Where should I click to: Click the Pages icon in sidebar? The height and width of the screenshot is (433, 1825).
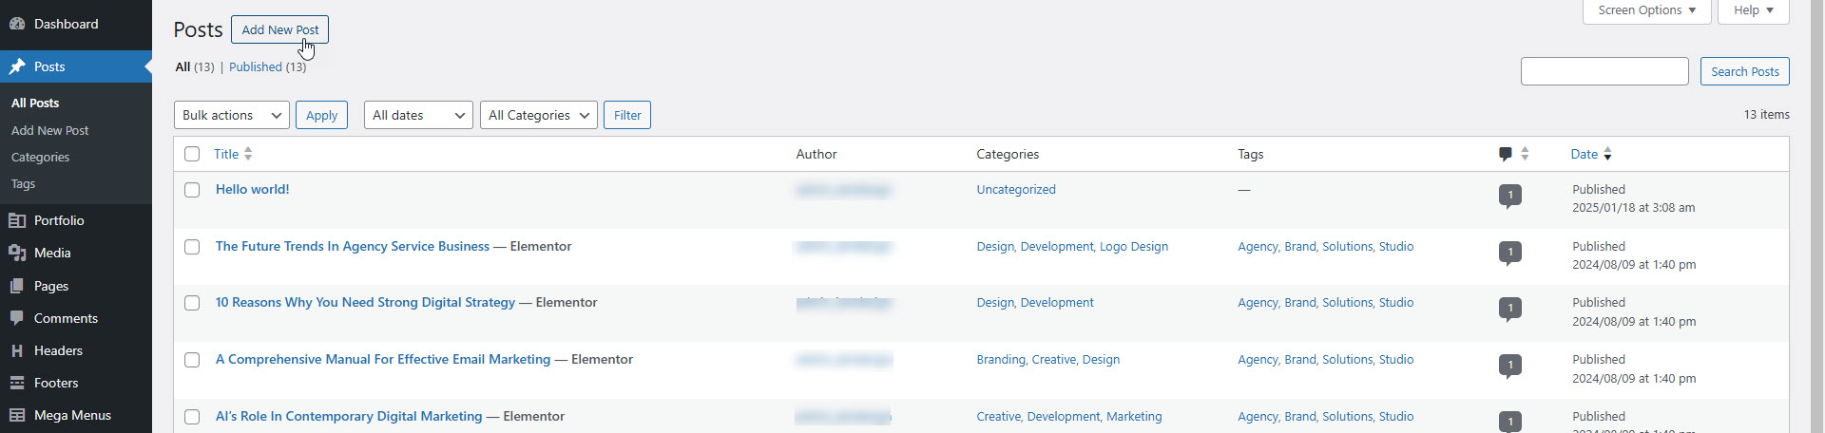click(x=17, y=286)
